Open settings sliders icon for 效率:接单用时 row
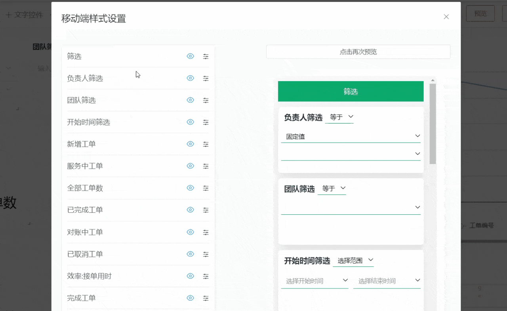 tap(206, 276)
